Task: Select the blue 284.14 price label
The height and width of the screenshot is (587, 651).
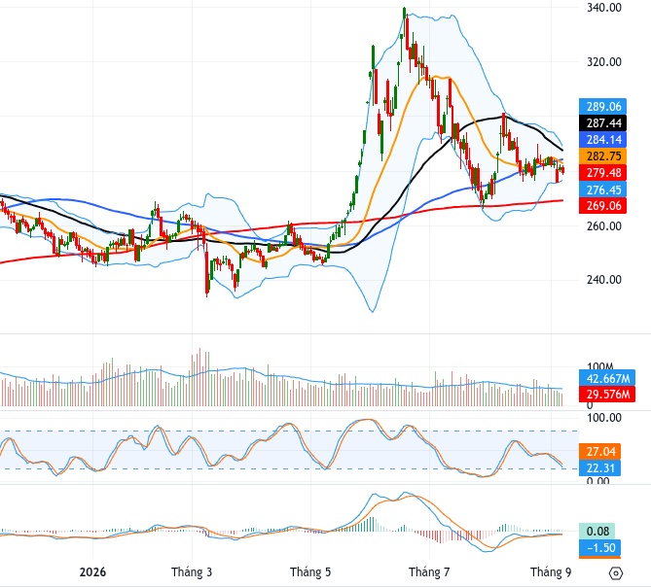Action: (603, 140)
